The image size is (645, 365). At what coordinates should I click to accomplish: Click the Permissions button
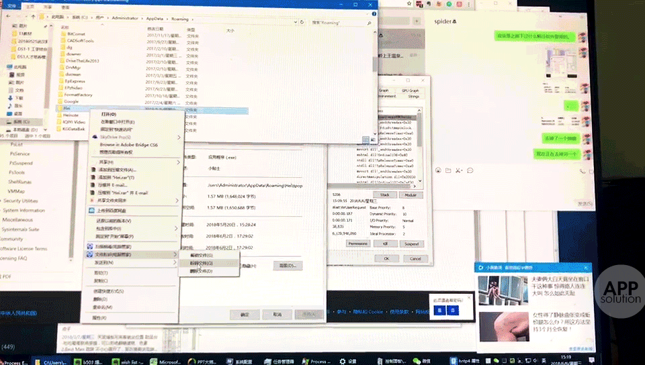tap(358, 244)
